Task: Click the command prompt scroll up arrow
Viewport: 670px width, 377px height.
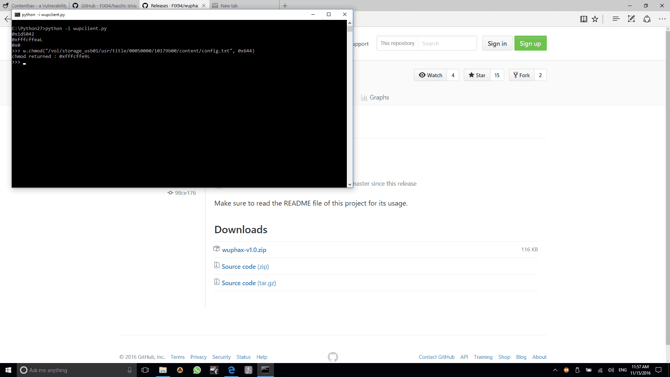Action: point(350,23)
